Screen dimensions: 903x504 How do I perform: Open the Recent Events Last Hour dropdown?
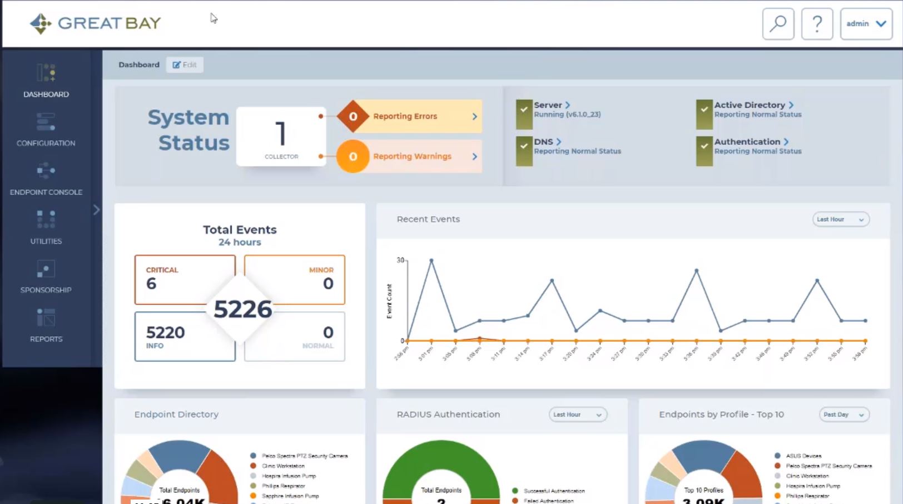coord(841,219)
